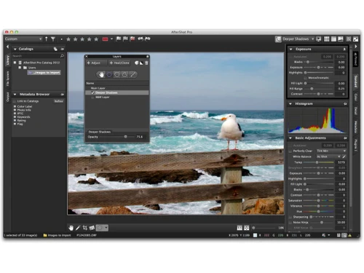Open the Library side tab

coord(7,60)
